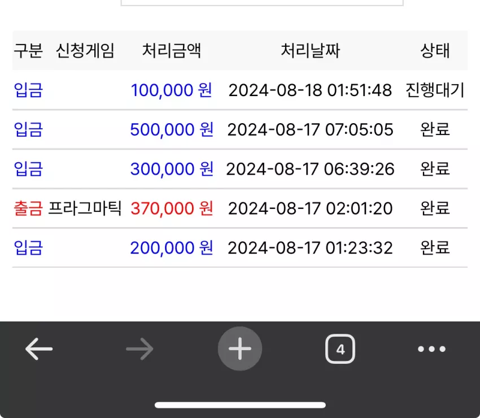Tap the 2024-08-17 06:39:26 date entry

[x=310, y=169]
